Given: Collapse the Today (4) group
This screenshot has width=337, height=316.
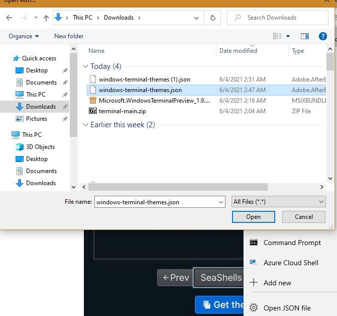Looking at the screenshot, I should 85,66.
